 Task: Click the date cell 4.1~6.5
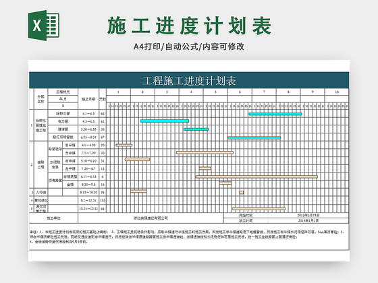(x=88, y=114)
